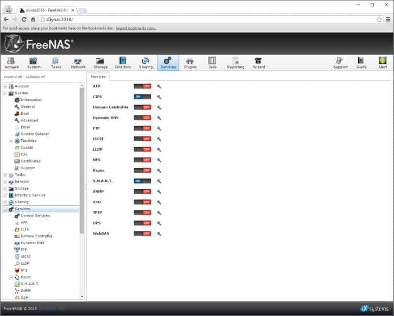Expand the Account tree node
Viewport: 394px width, 316px height.
[x=5, y=87]
